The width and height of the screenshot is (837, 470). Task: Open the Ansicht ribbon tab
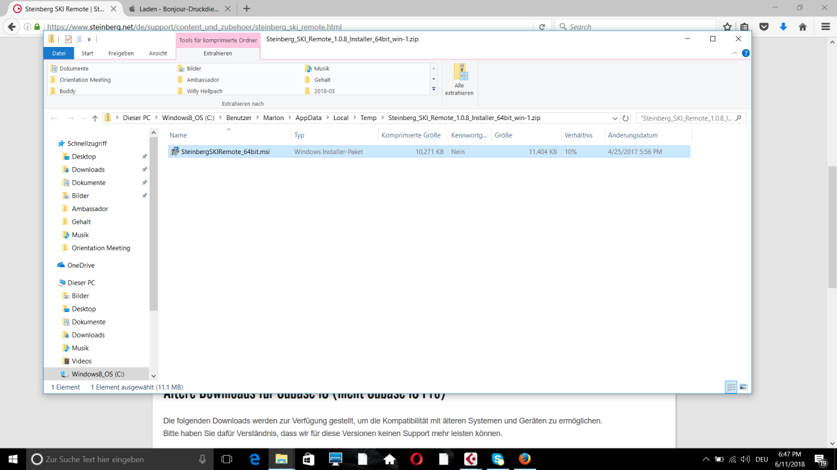click(158, 54)
